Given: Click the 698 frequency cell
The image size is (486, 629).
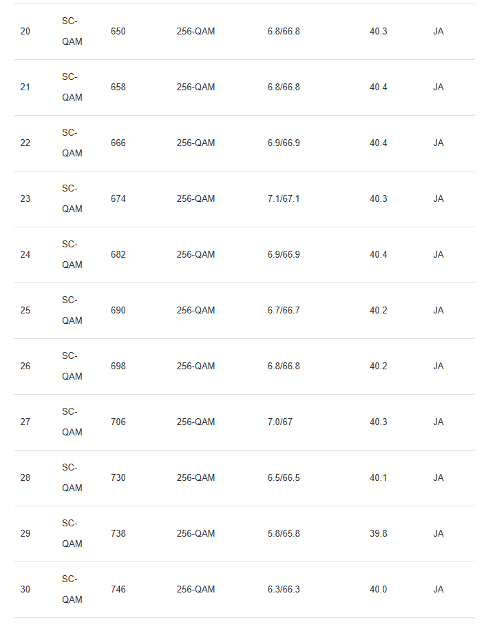Looking at the screenshot, I should [x=118, y=367].
